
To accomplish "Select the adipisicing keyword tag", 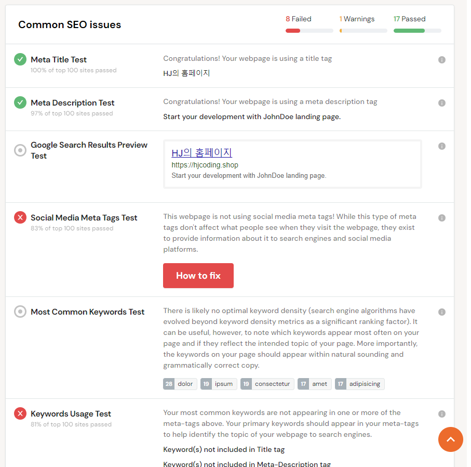I will point(359,384).
